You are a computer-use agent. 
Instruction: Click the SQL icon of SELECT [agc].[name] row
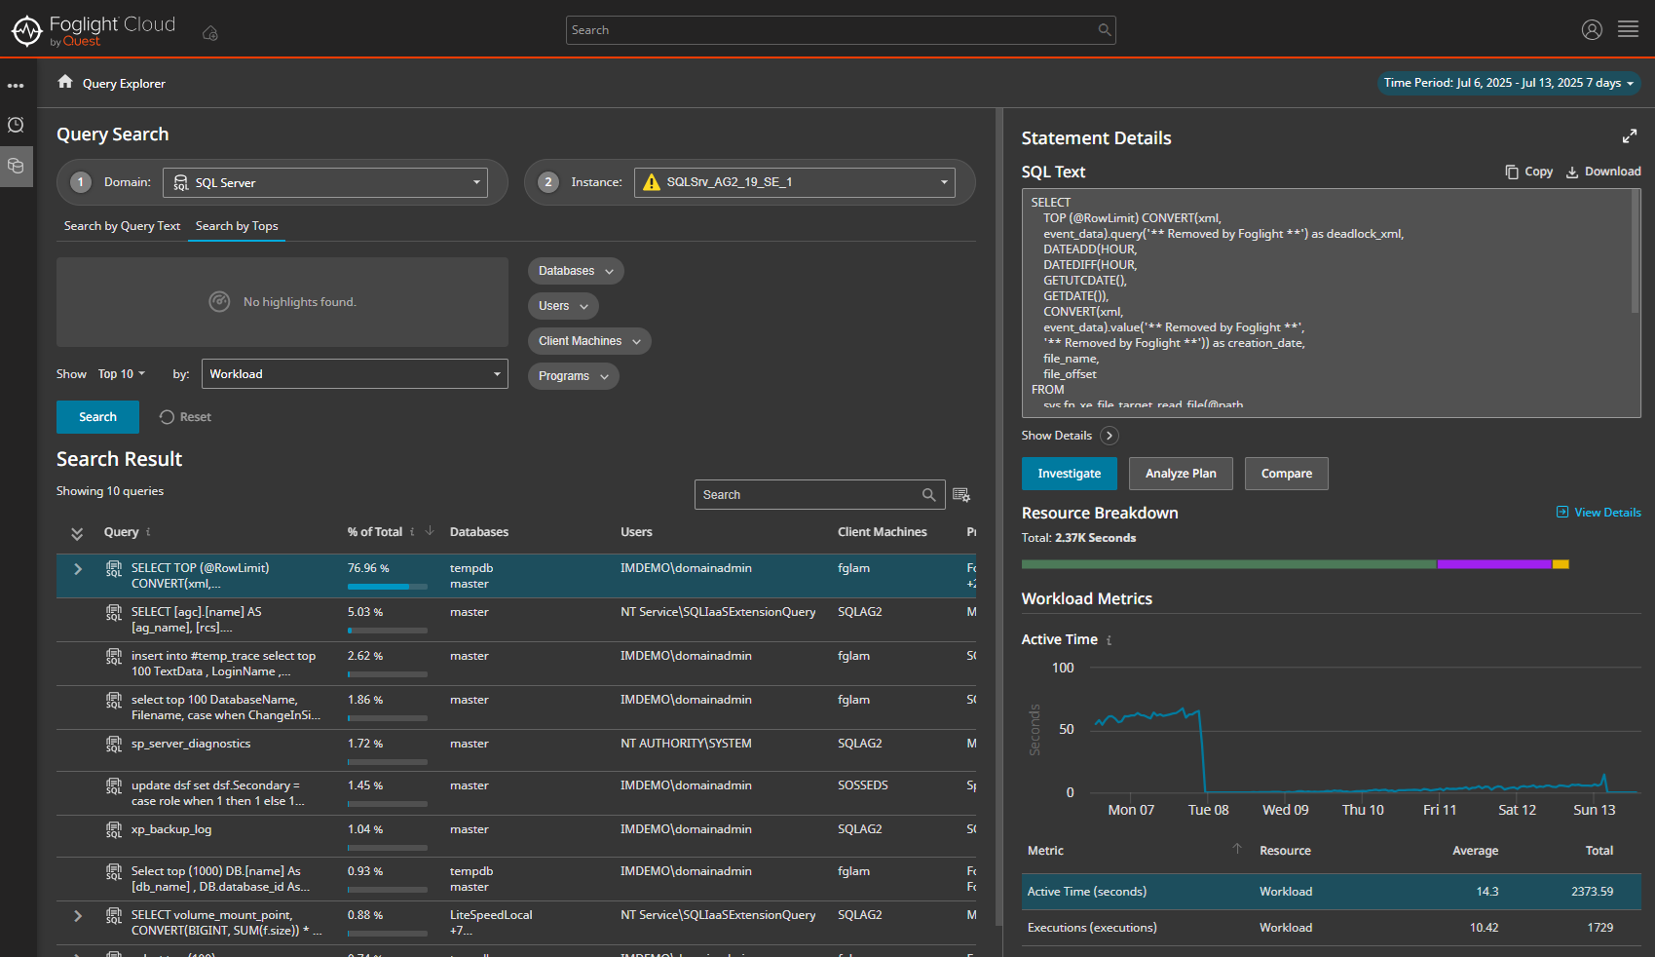[114, 613]
